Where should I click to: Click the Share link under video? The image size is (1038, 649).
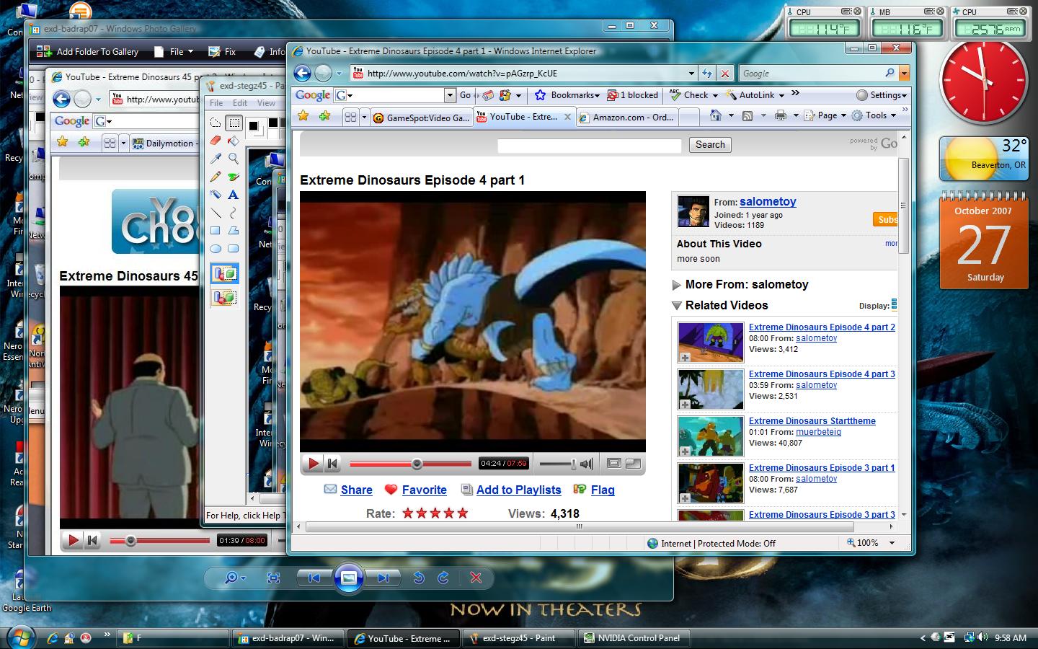coord(356,490)
